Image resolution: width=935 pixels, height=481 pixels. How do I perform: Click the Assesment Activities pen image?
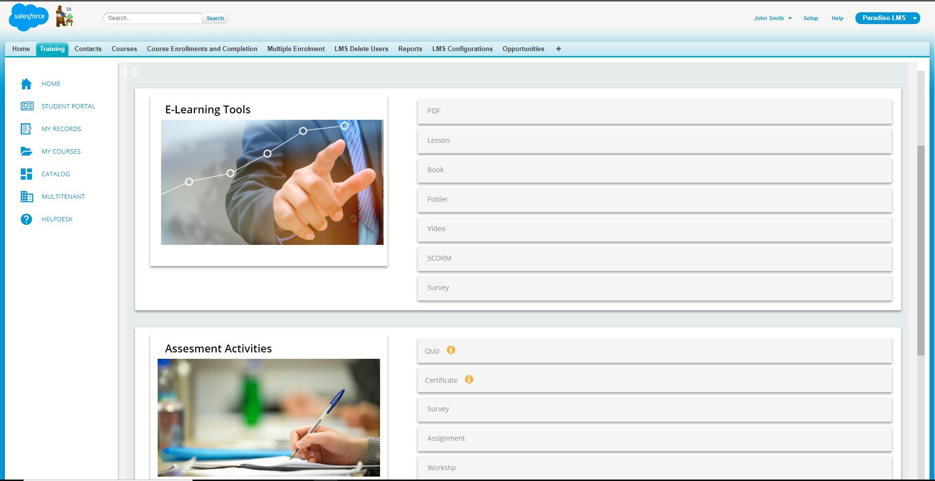(x=269, y=418)
